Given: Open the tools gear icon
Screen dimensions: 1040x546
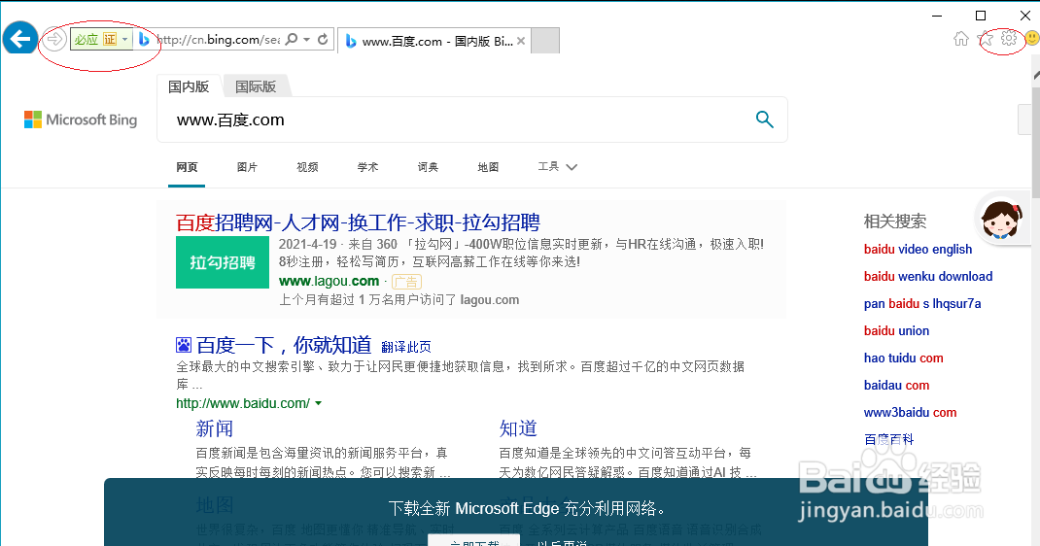Looking at the screenshot, I should click(x=1009, y=39).
